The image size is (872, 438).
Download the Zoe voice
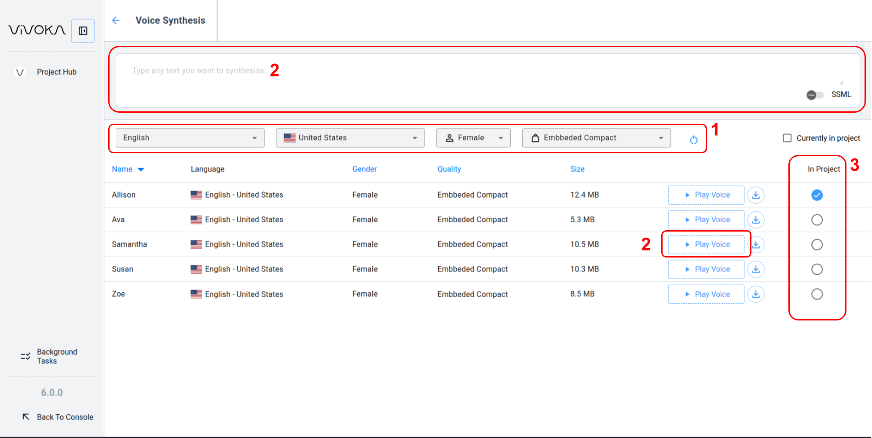[x=756, y=294]
